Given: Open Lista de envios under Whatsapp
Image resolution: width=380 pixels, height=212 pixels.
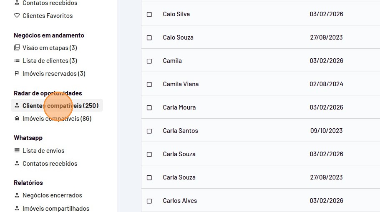Looking at the screenshot, I should [43, 151].
